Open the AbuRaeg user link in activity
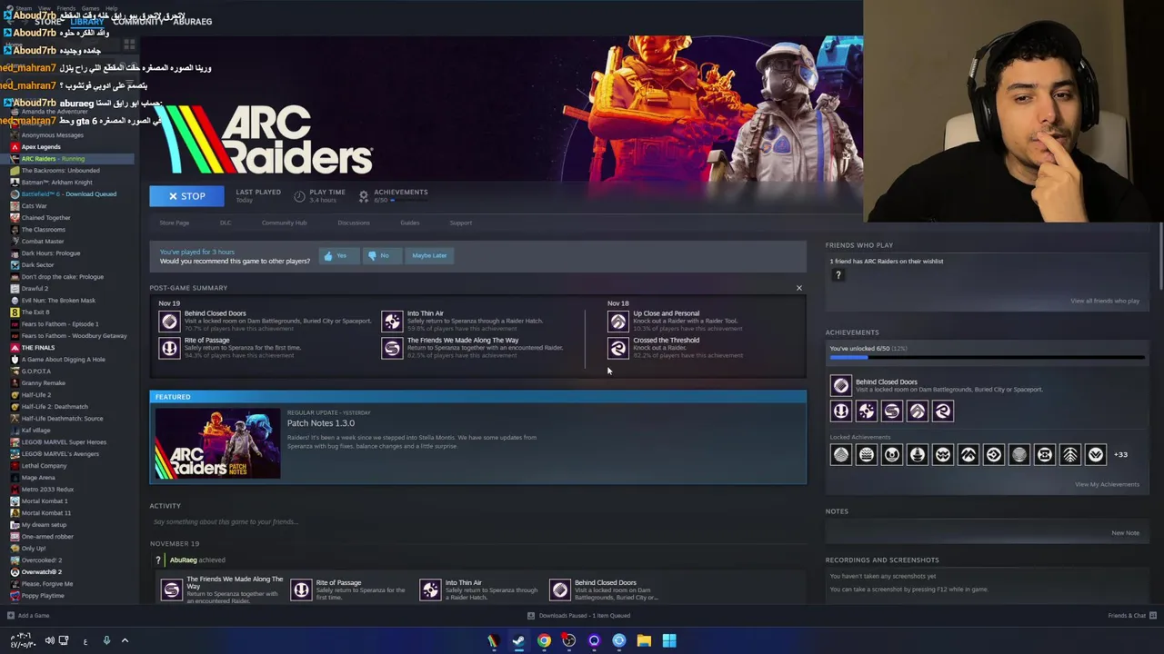1164x654 pixels. [183, 560]
